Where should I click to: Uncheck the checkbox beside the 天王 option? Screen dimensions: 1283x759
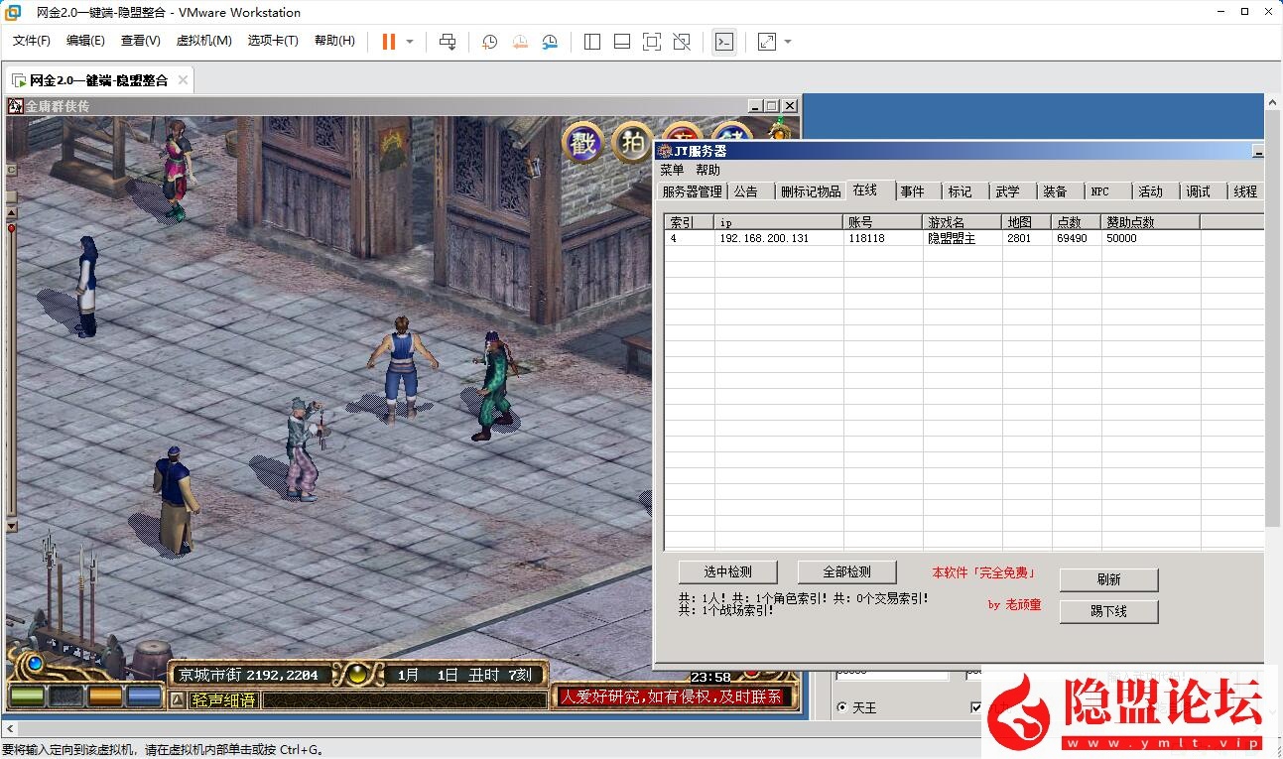pos(976,707)
